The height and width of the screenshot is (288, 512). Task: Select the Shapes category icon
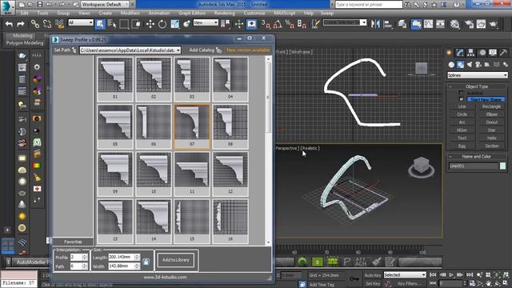point(460,65)
